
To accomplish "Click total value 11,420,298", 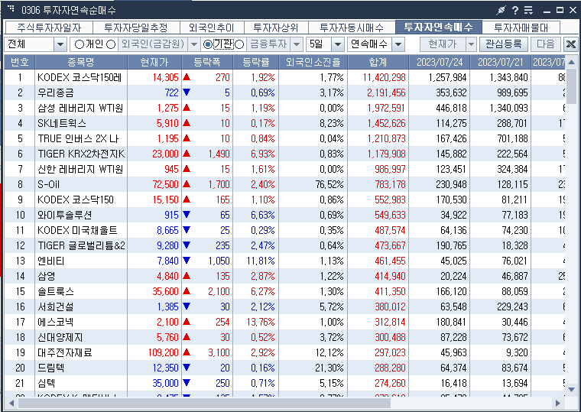I will pyautogui.click(x=385, y=77).
